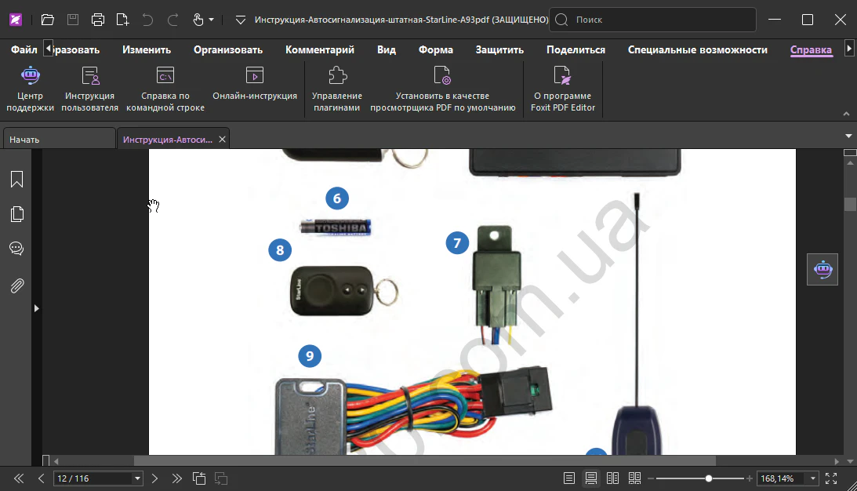
Task: Open the Attachments paperclip panel
Action: (x=16, y=286)
